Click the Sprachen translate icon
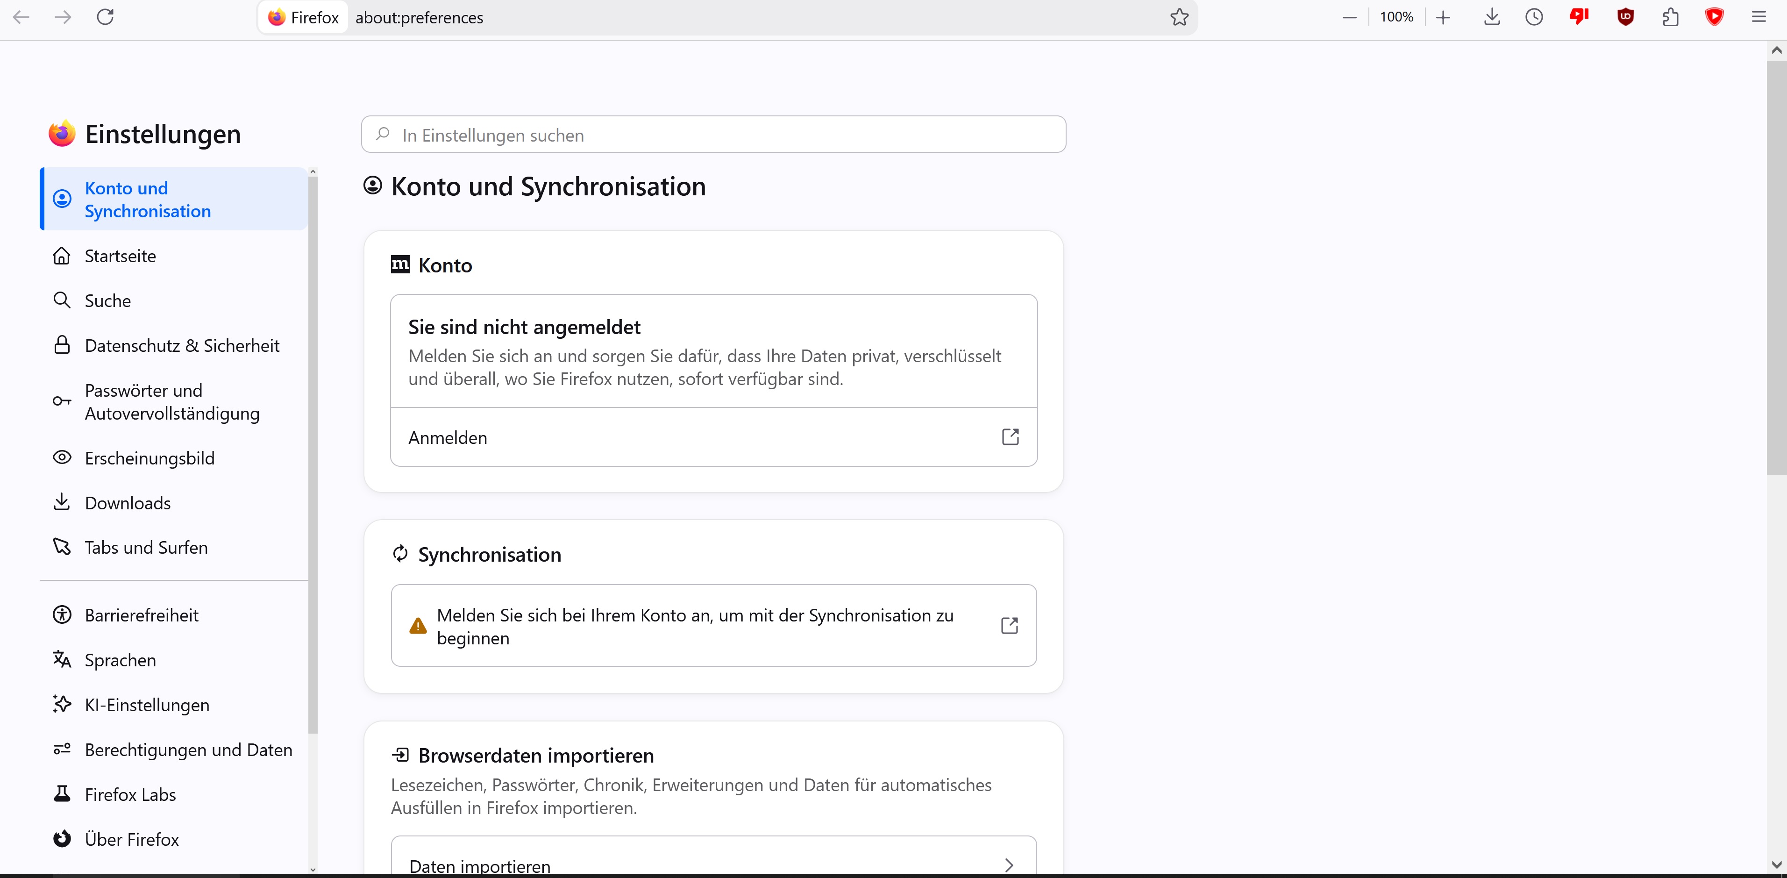 tap(62, 659)
